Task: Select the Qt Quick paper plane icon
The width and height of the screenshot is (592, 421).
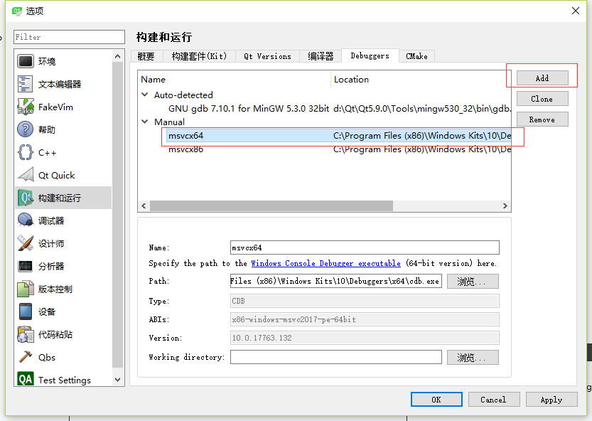Action: pyautogui.click(x=26, y=175)
